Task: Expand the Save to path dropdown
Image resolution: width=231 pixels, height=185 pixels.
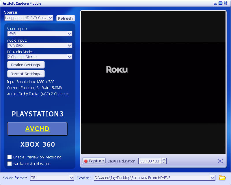Action: (x=213, y=178)
